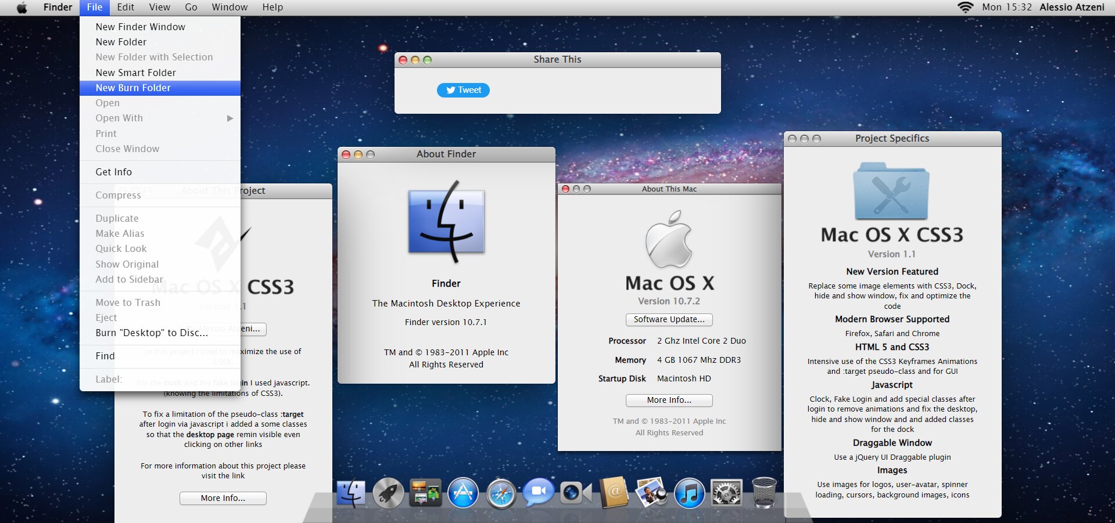Click the Share This title bar

(x=558, y=60)
